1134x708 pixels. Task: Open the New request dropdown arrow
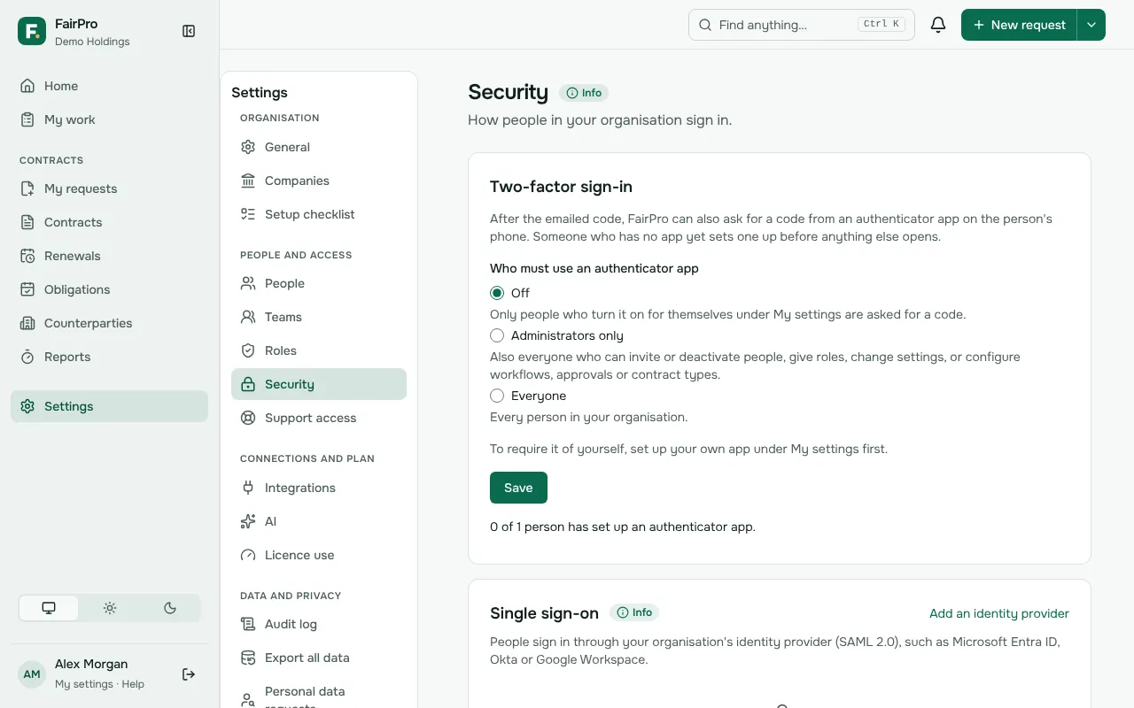[1091, 25]
